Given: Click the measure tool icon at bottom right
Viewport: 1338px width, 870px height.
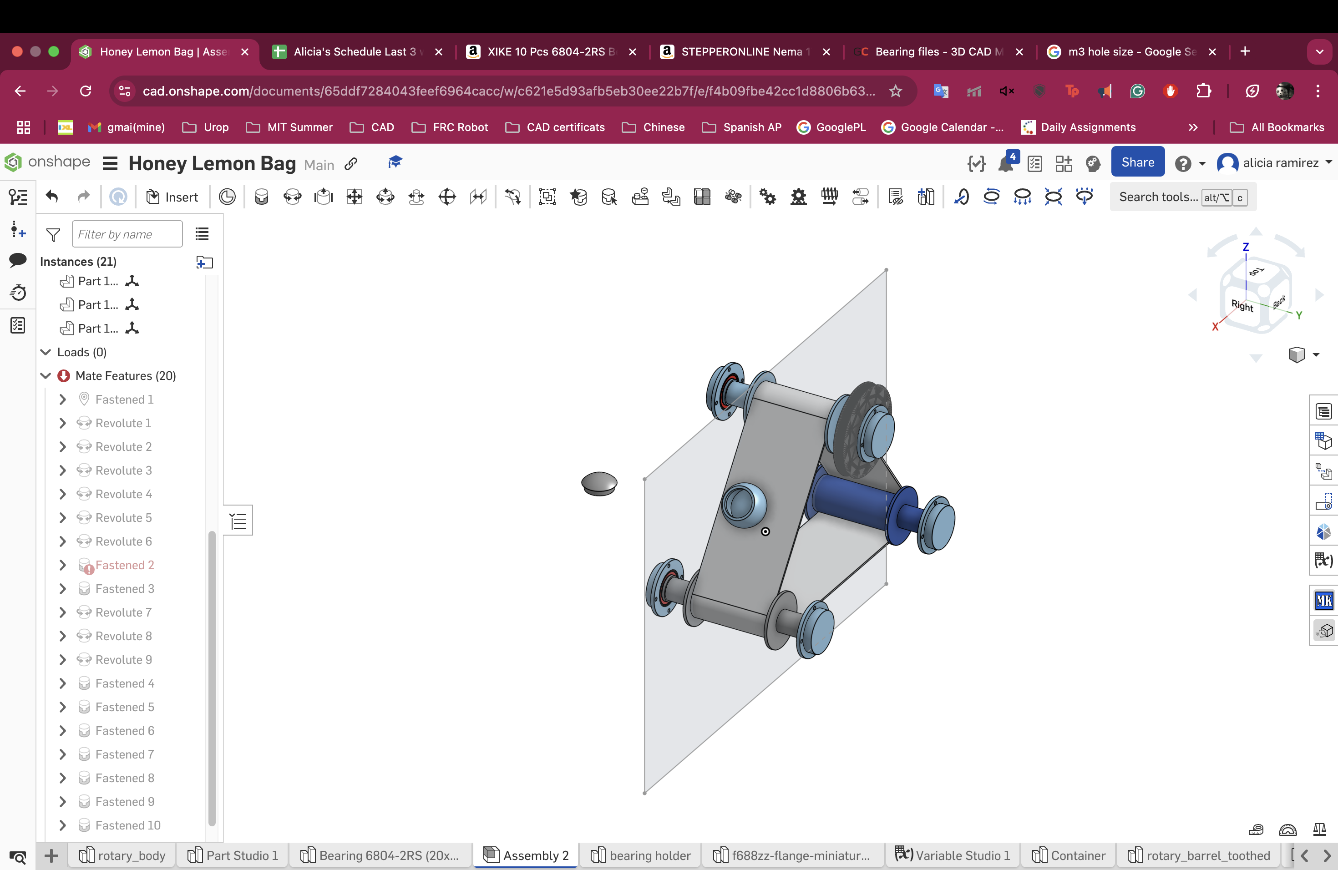Looking at the screenshot, I should pyautogui.click(x=1256, y=829).
